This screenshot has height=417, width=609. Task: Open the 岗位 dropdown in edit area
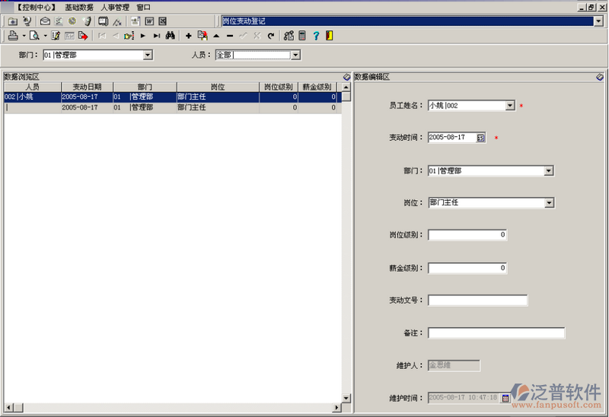pos(549,203)
